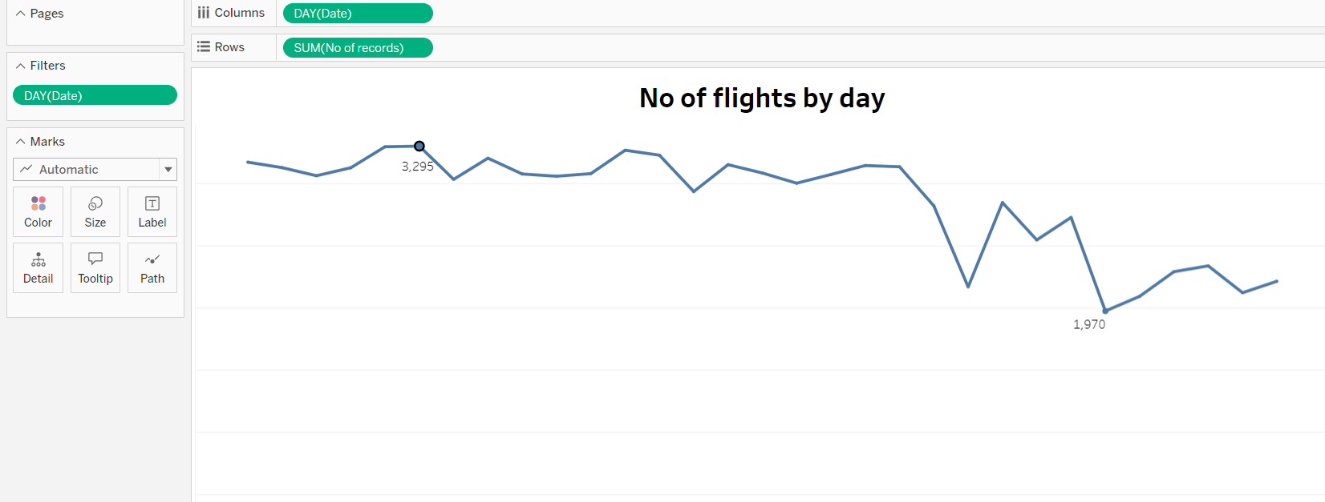
Task: Open the Tooltip editor icon
Action: coord(95,267)
